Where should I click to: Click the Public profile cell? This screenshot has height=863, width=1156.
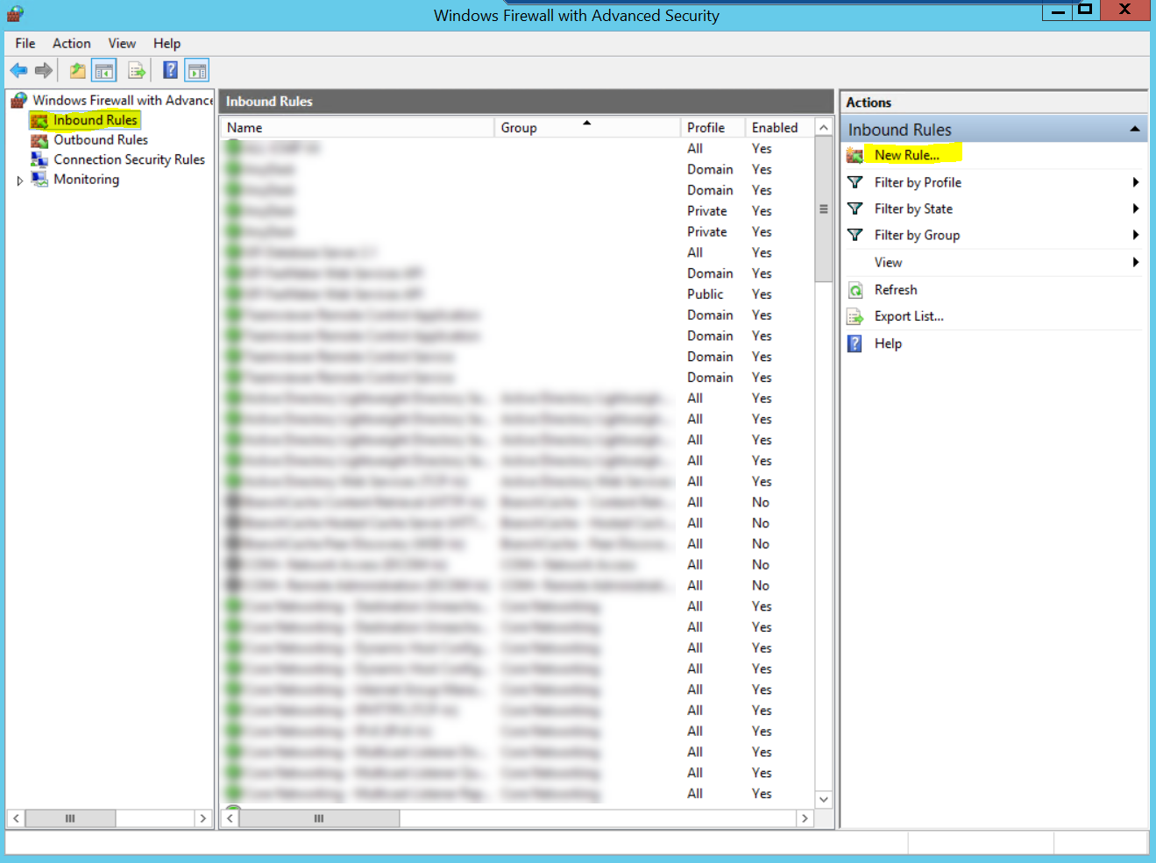[x=706, y=294]
